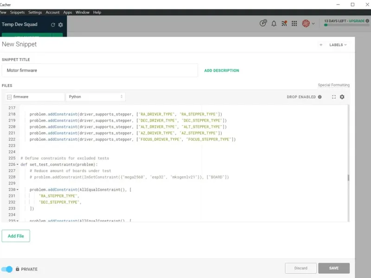Click comment "# Reduce amount of boards under test"
This screenshot has height=278, width=371.
pos(70,171)
